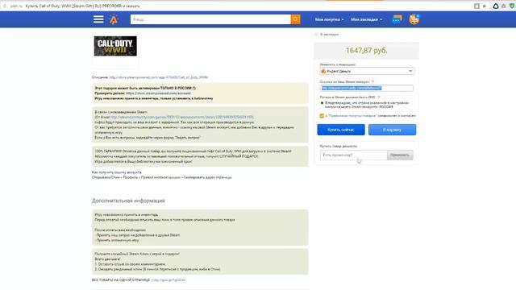The height and width of the screenshot is (290, 516).
Task: Click the browser tab square icon
Action: click(476, 6)
